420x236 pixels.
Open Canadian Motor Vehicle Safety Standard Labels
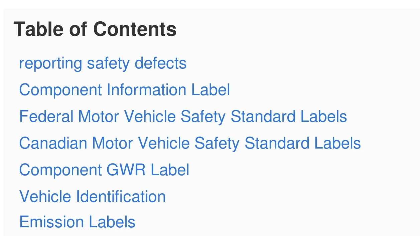(x=190, y=143)
